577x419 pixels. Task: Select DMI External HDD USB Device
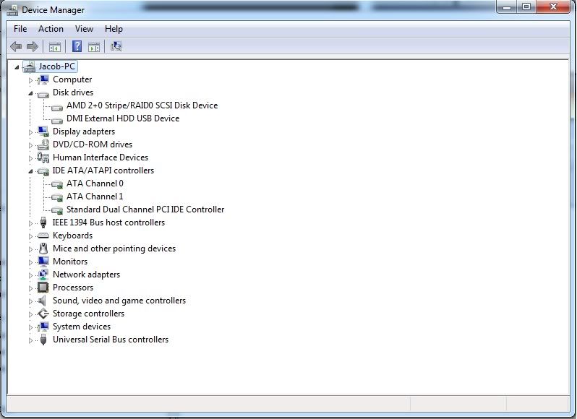point(122,118)
